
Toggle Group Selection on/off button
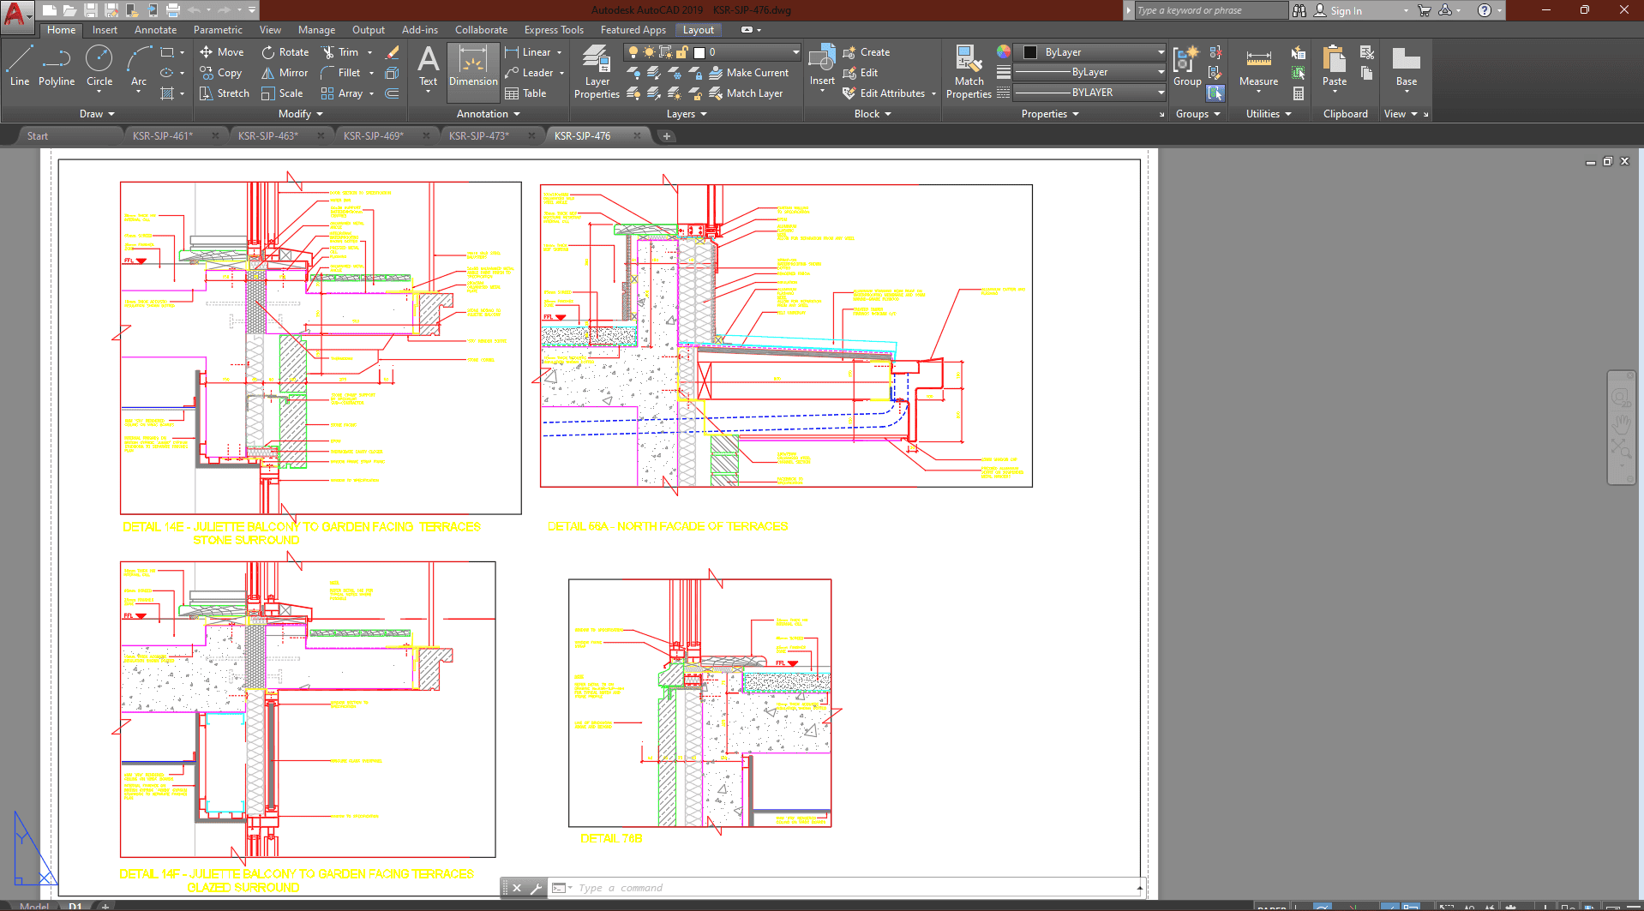click(1215, 93)
